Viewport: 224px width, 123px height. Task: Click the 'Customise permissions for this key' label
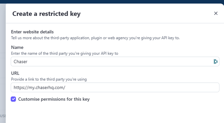pyautogui.click(x=54, y=99)
